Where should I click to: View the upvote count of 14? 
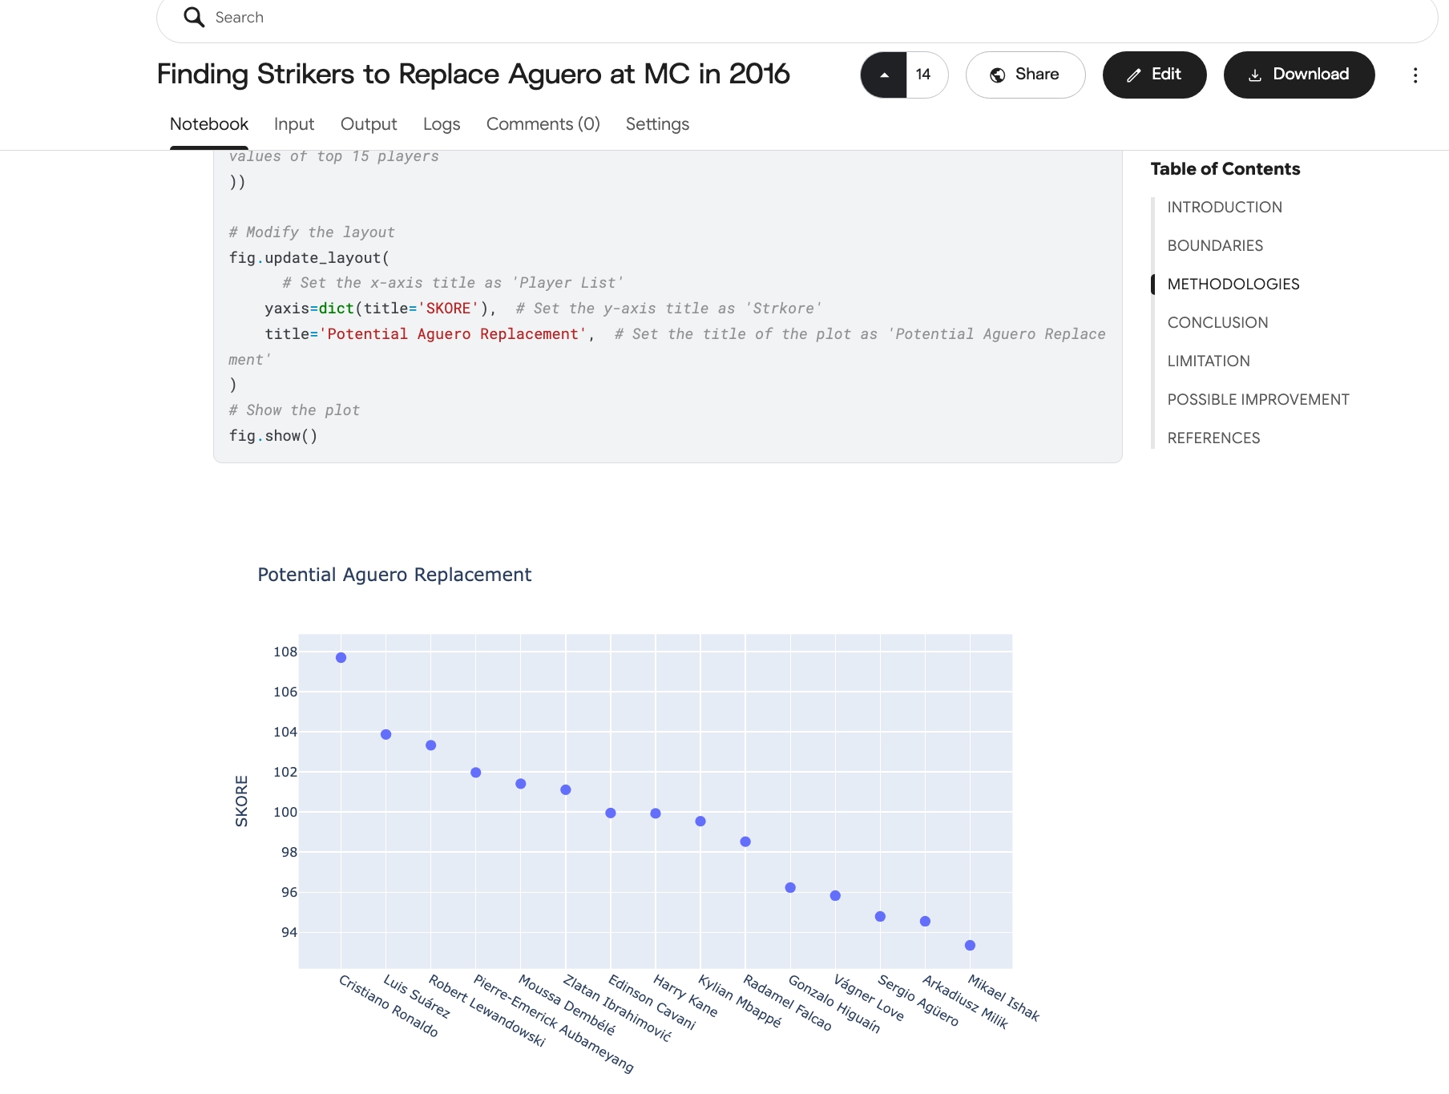(x=923, y=75)
